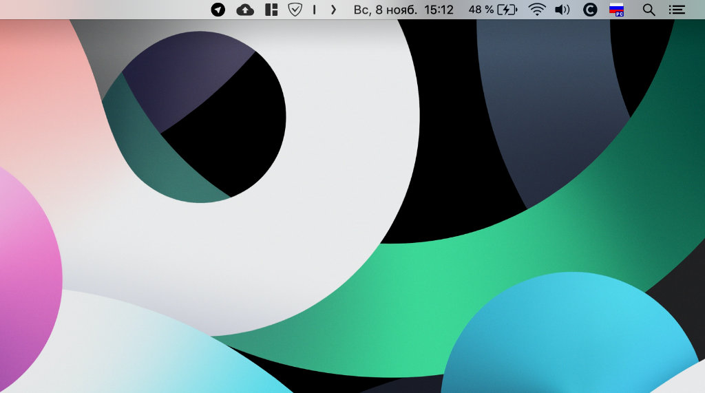Expand hidden menu bar icons with chevron

coord(334,10)
